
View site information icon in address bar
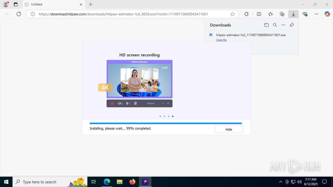pyautogui.click(x=33, y=14)
